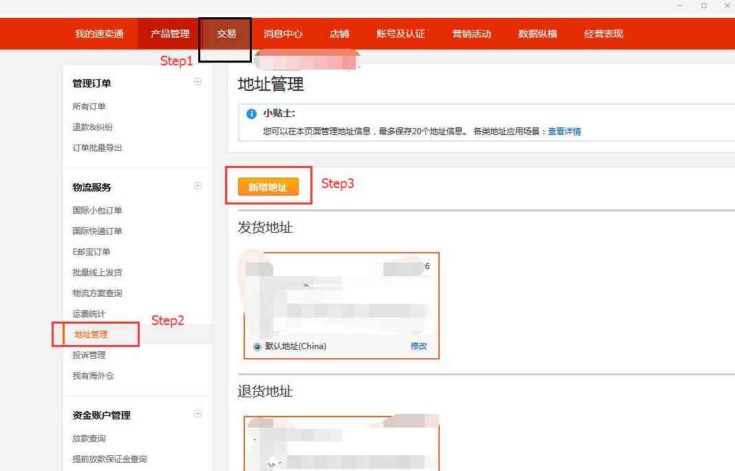Open 消息中心 in the top bar
The image size is (735, 471).
tap(283, 34)
